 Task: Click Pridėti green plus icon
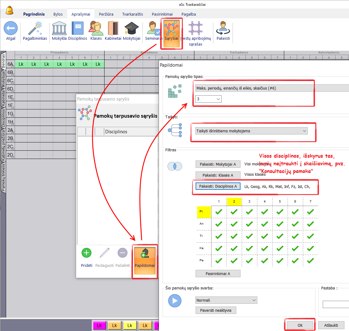coord(86,253)
